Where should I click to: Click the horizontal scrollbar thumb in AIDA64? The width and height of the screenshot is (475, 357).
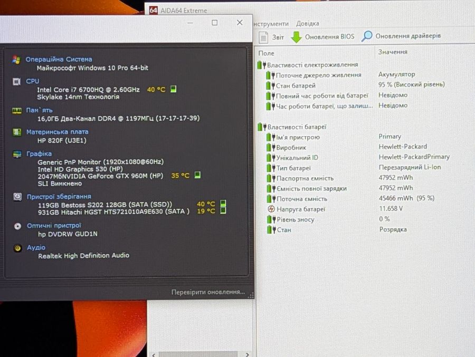click(198, 354)
